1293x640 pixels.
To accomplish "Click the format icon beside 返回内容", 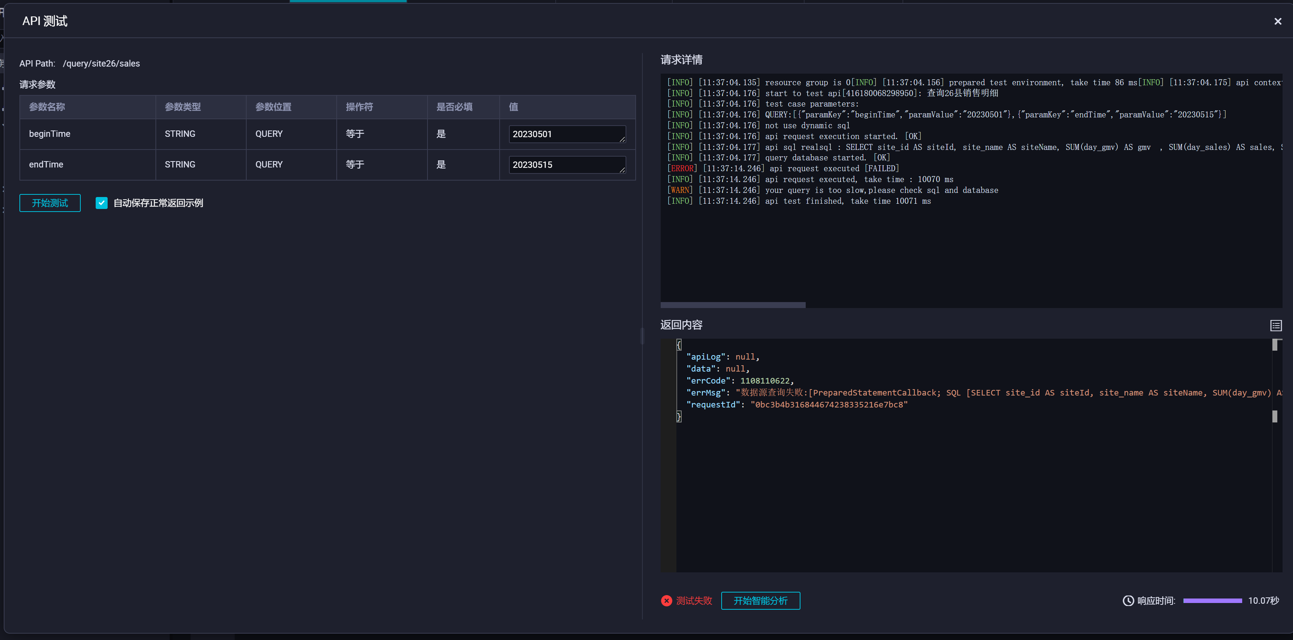I will (x=1275, y=325).
